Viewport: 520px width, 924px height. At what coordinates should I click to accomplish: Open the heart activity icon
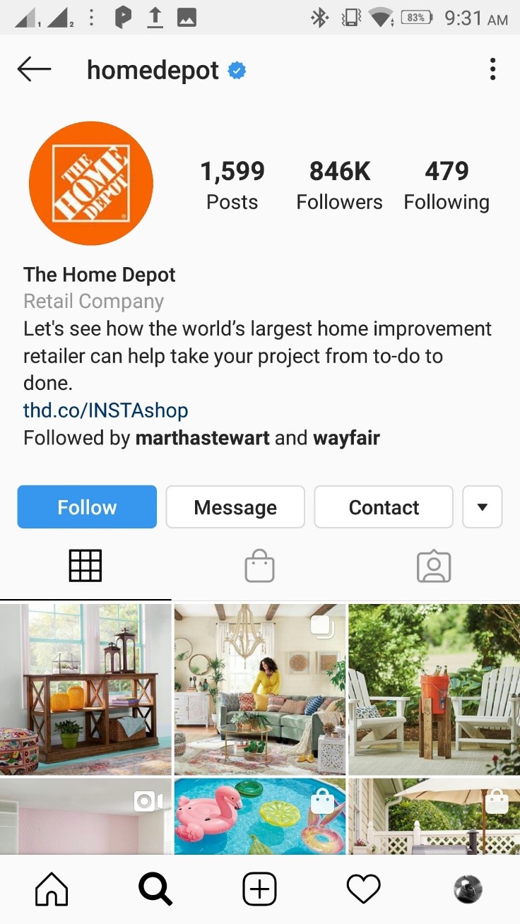pyautogui.click(x=363, y=889)
